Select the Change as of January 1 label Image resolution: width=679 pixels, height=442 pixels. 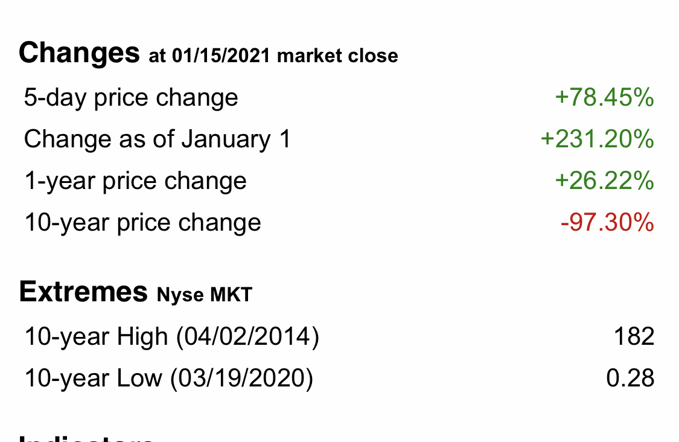click(158, 139)
